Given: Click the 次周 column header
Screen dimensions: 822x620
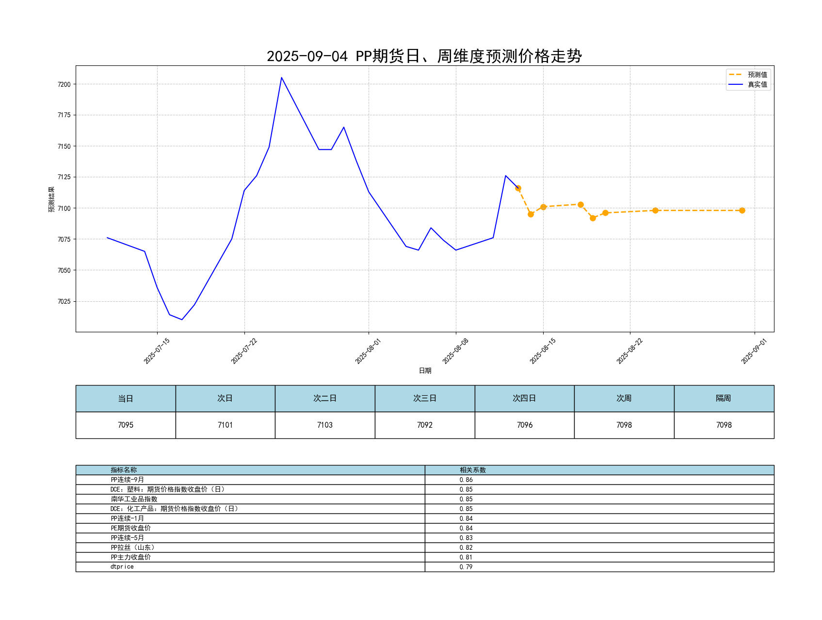Looking at the screenshot, I should point(624,398).
